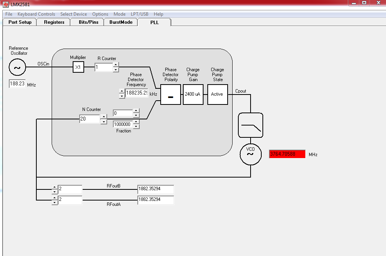This screenshot has width=386, height=256.
Task: Decrease the fraction denominator 1000000
Action: pos(136,126)
